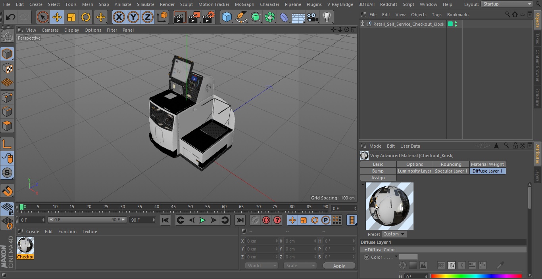
Task: Open the Layout dropdown showing Startup
Action: click(507, 4)
